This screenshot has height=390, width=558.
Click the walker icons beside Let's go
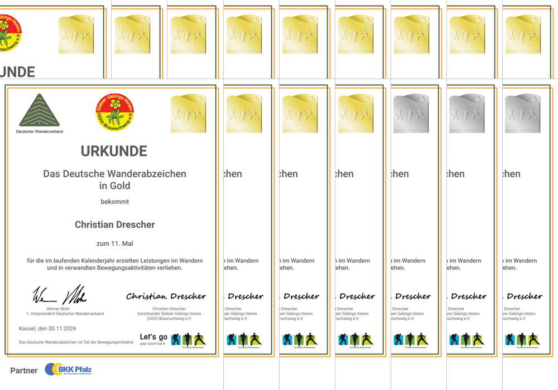188,339
